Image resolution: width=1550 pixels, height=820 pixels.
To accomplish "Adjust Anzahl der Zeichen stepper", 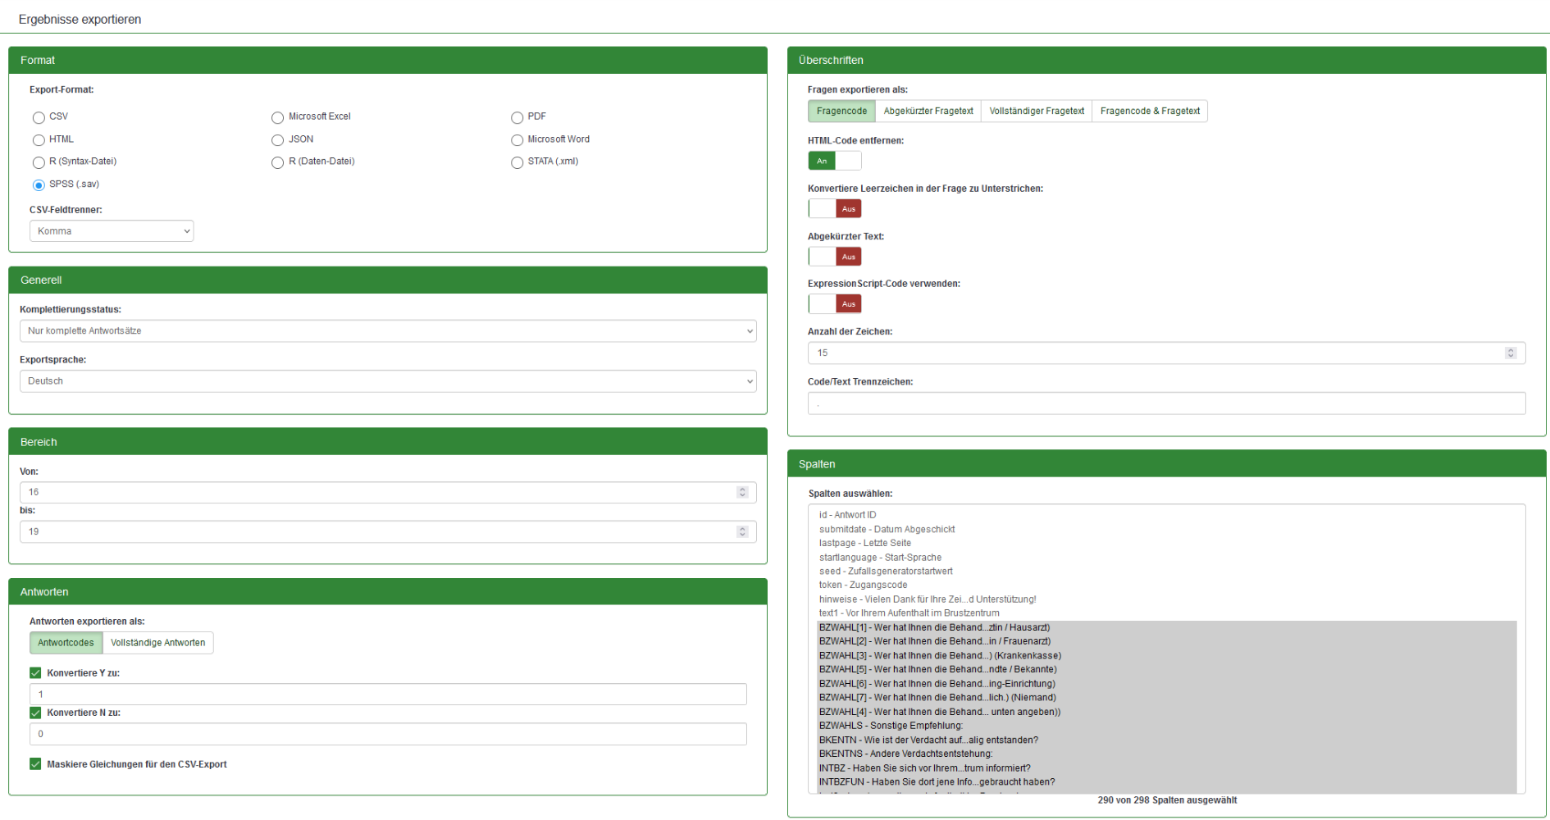I will 1511,353.
